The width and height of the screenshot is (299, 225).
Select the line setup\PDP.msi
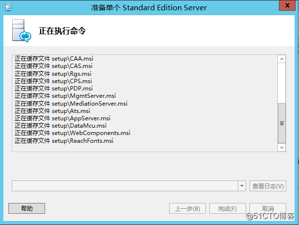53,89
